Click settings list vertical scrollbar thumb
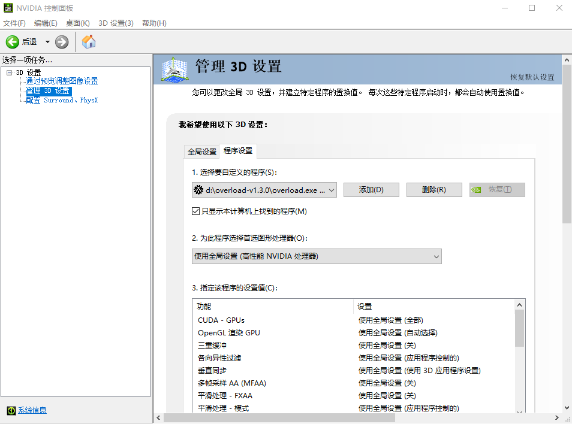Image resolution: width=572 pixels, height=424 pixels. (519, 328)
